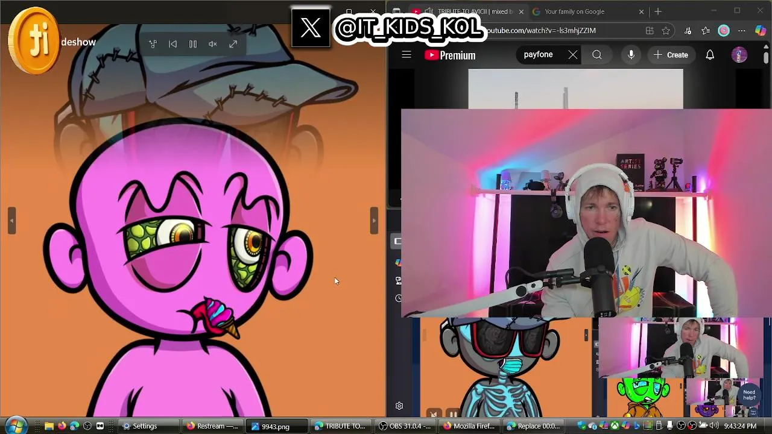Image resolution: width=772 pixels, height=434 pixels.
Task: Go to previous image in viewer toolbar
Action: tap(172, 44)
